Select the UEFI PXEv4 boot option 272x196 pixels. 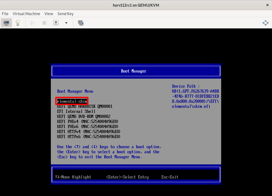coord(87,121)
